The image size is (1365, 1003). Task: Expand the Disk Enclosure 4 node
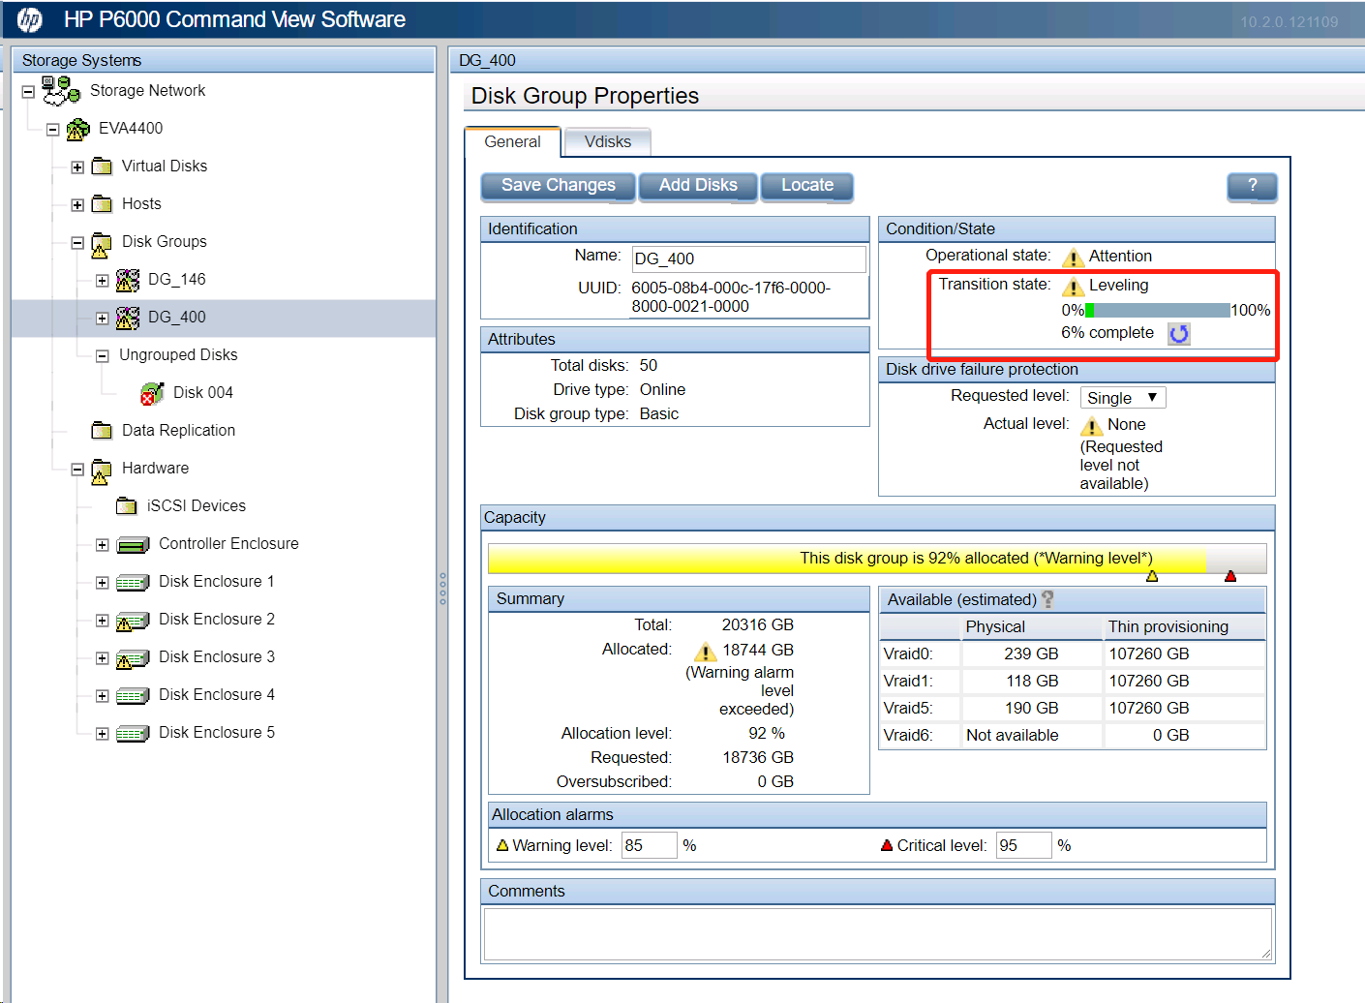pyautogui.click(x=102, y=696)
